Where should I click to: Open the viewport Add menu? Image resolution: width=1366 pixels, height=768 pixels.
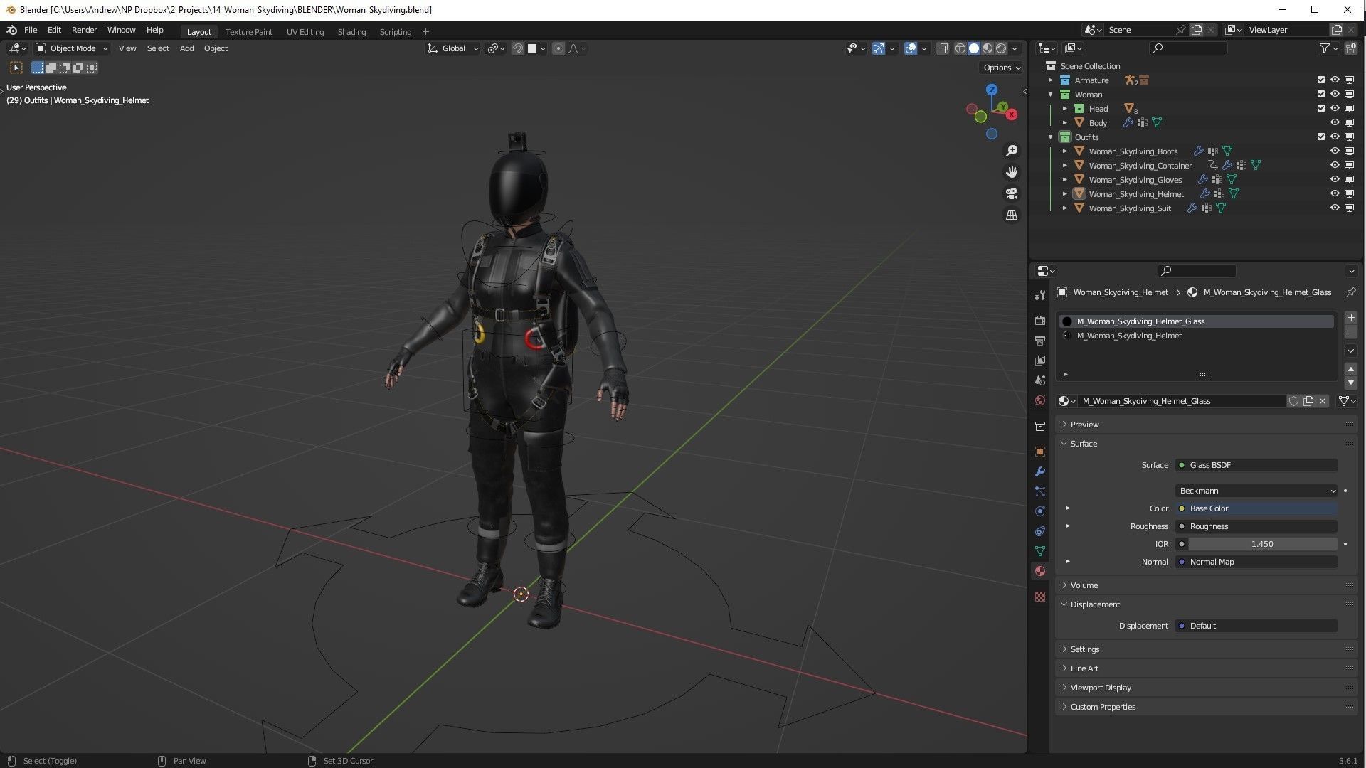[x=186, y=48]
